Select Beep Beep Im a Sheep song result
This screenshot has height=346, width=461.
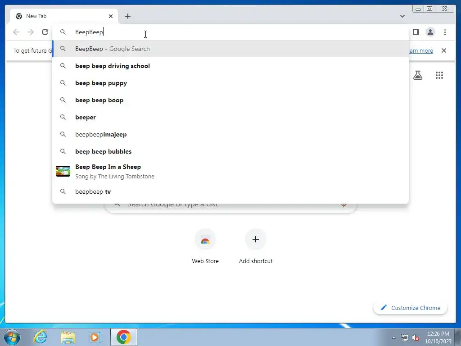pyautogui.click(x=230, y=171)
